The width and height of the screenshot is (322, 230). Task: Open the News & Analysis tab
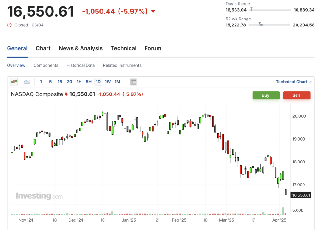coord(80,48)
